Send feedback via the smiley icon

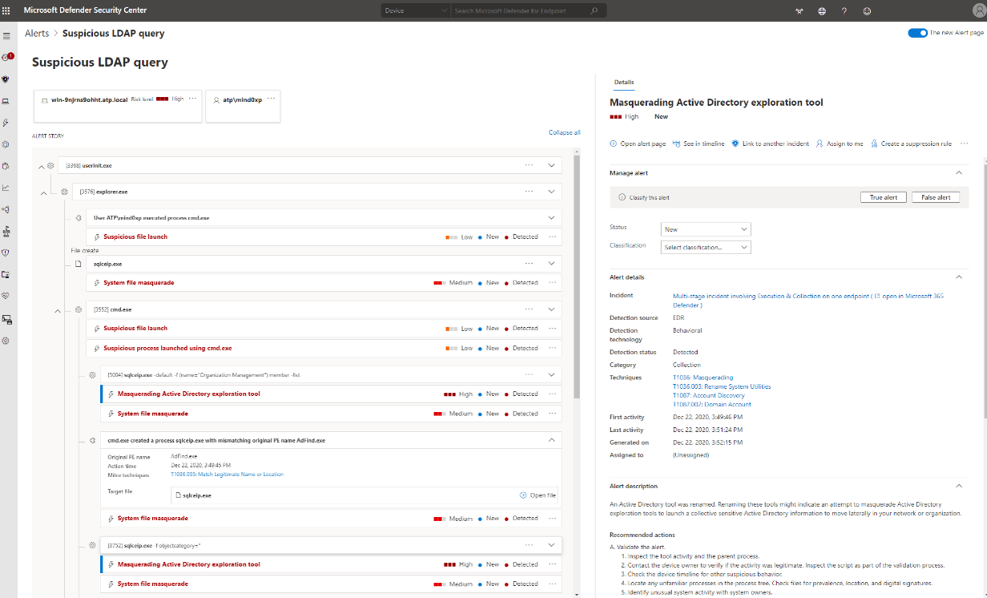866,11
